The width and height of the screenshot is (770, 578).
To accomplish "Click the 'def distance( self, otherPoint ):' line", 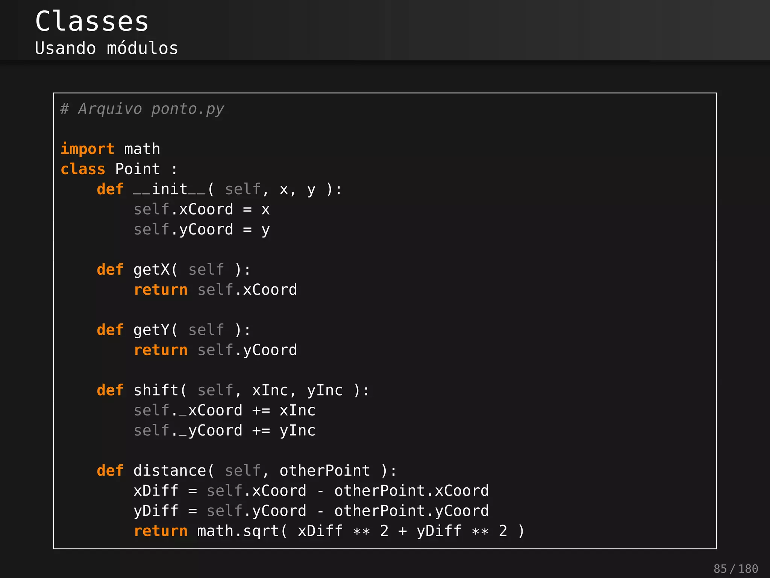I will click(x=247, y=471).
